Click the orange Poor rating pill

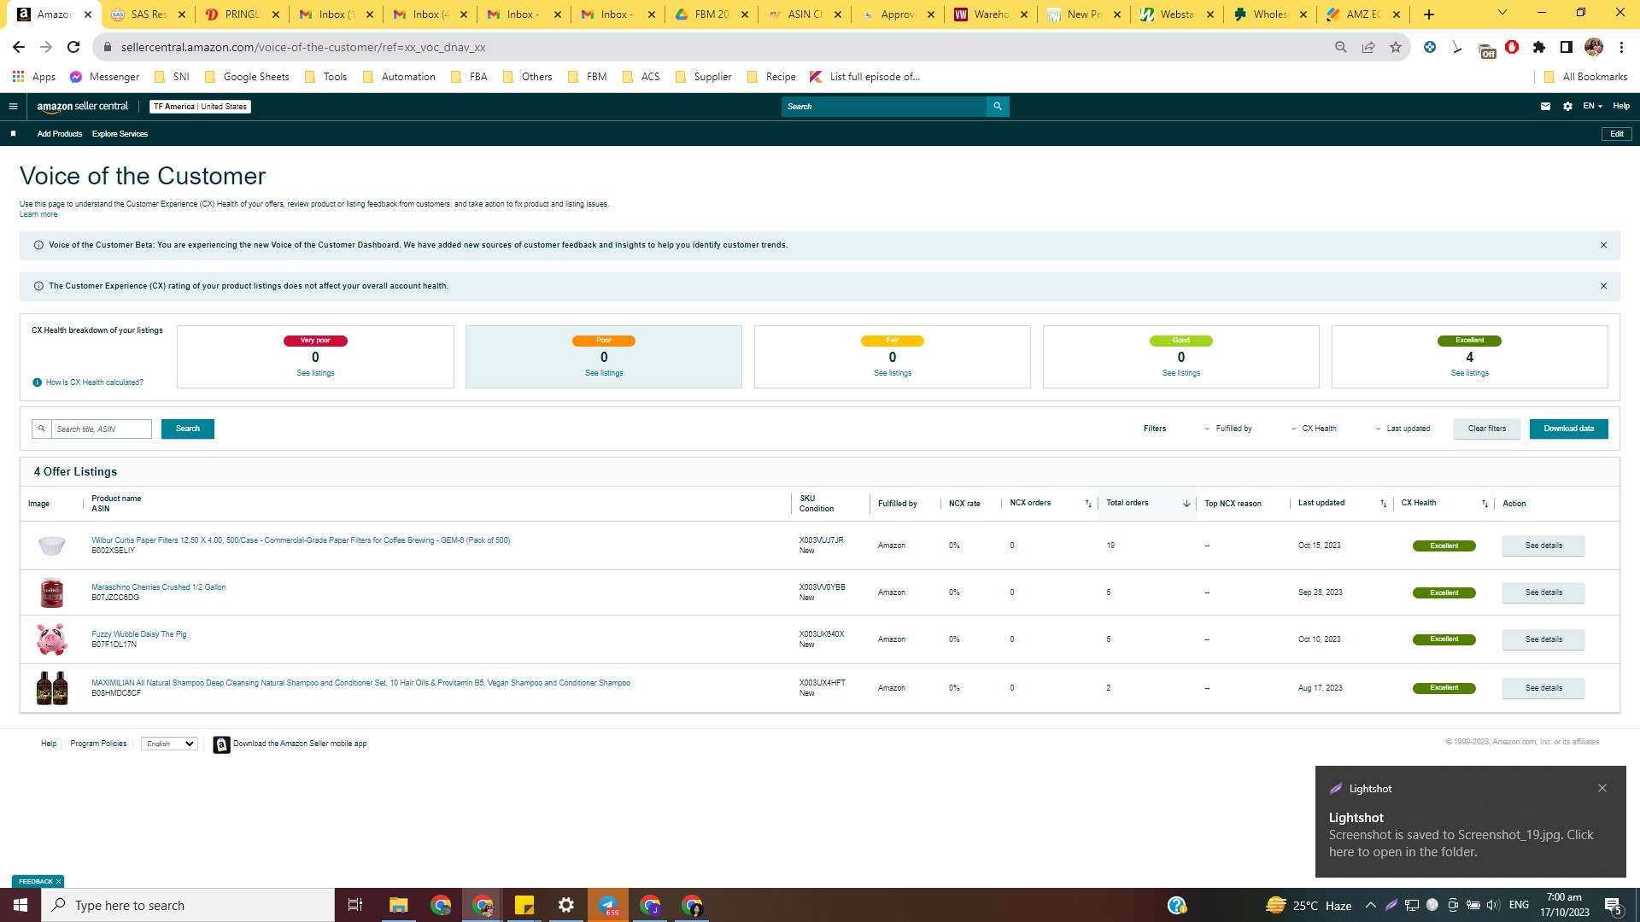click(604, 341)
